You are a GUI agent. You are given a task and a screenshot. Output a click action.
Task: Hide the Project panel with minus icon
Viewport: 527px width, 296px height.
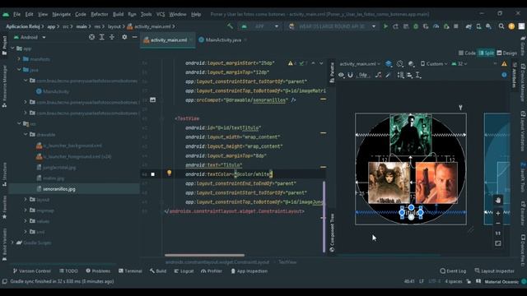[135, 37]
